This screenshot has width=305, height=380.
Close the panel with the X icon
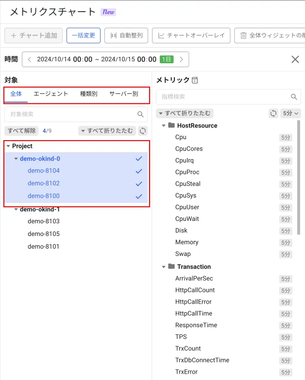pyautogui.click(x=295, y=59)
